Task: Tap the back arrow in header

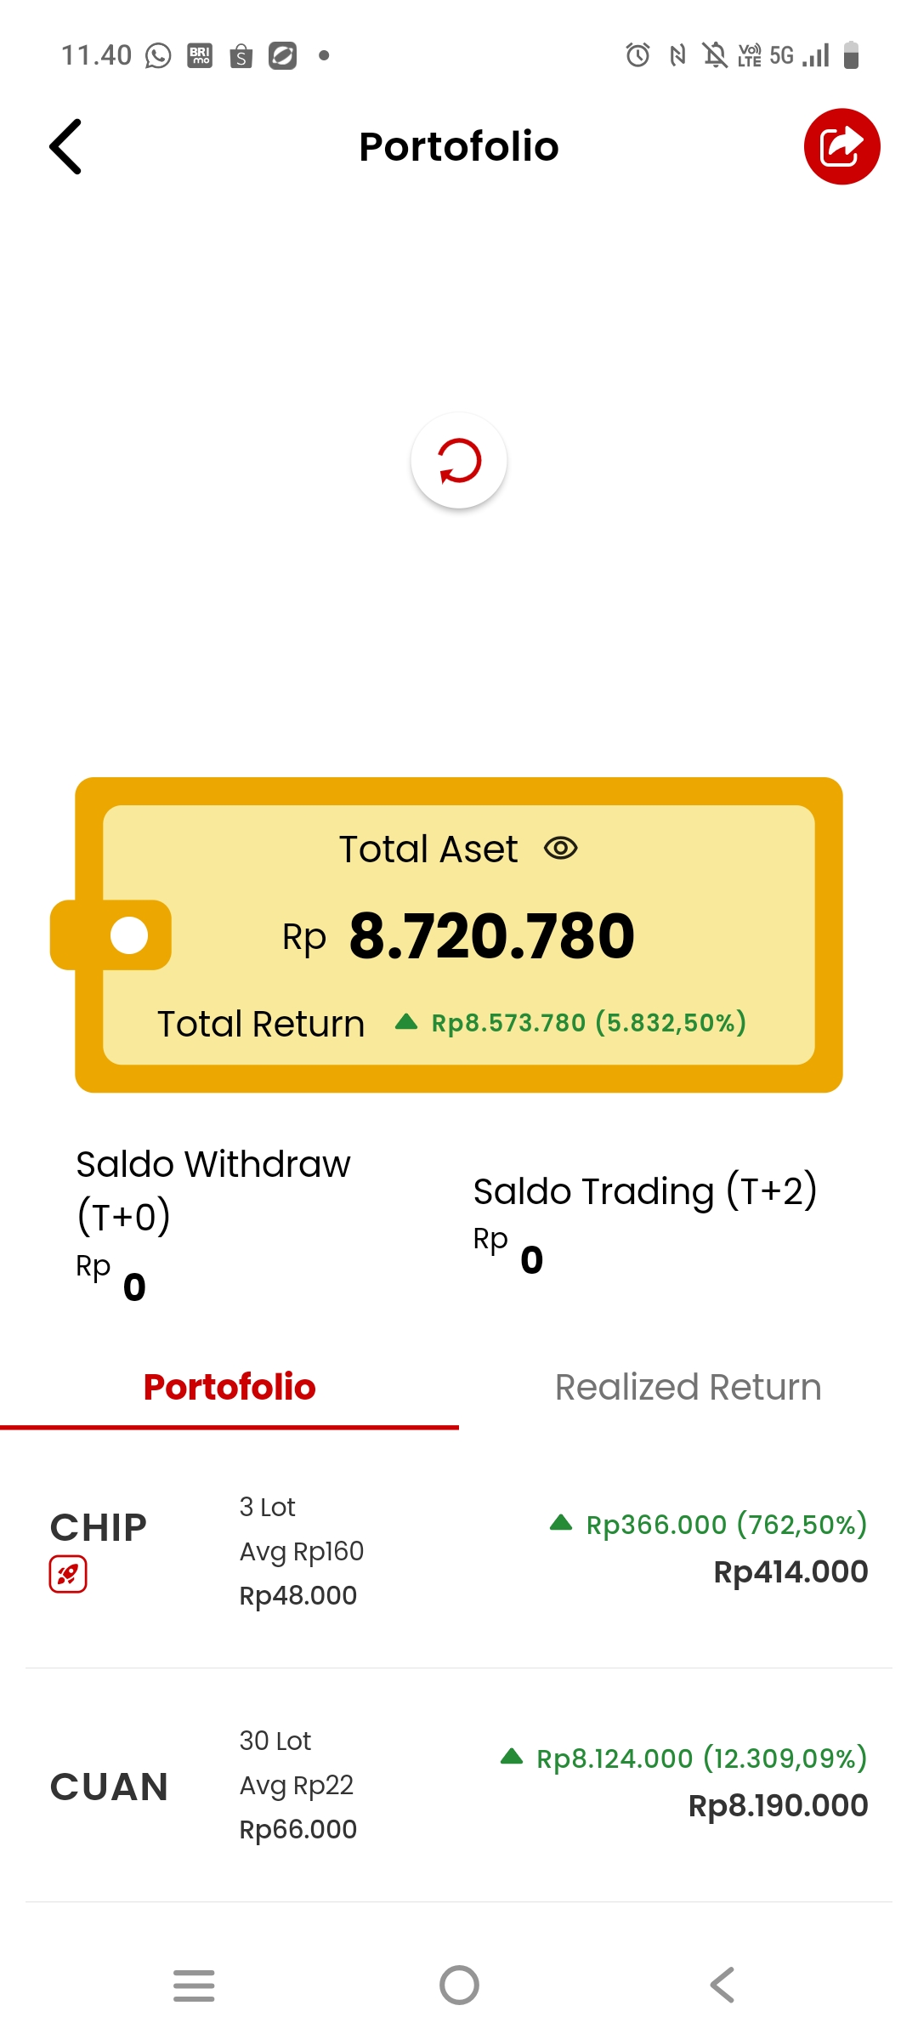Action: (x=66, y=146)
